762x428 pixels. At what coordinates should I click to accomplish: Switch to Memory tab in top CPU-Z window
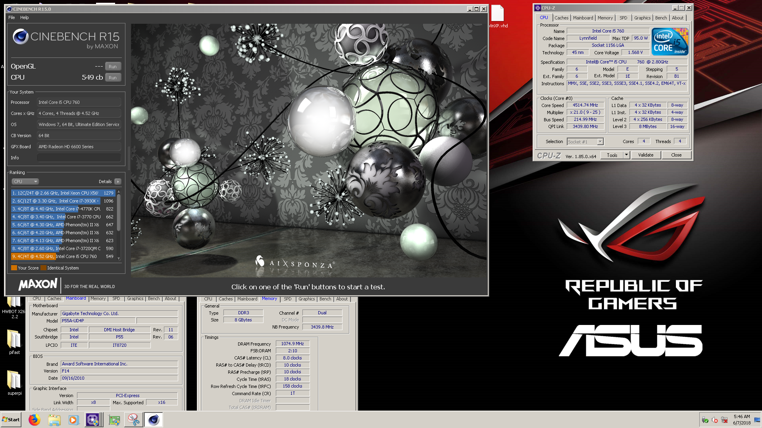(x=605, y=18)
